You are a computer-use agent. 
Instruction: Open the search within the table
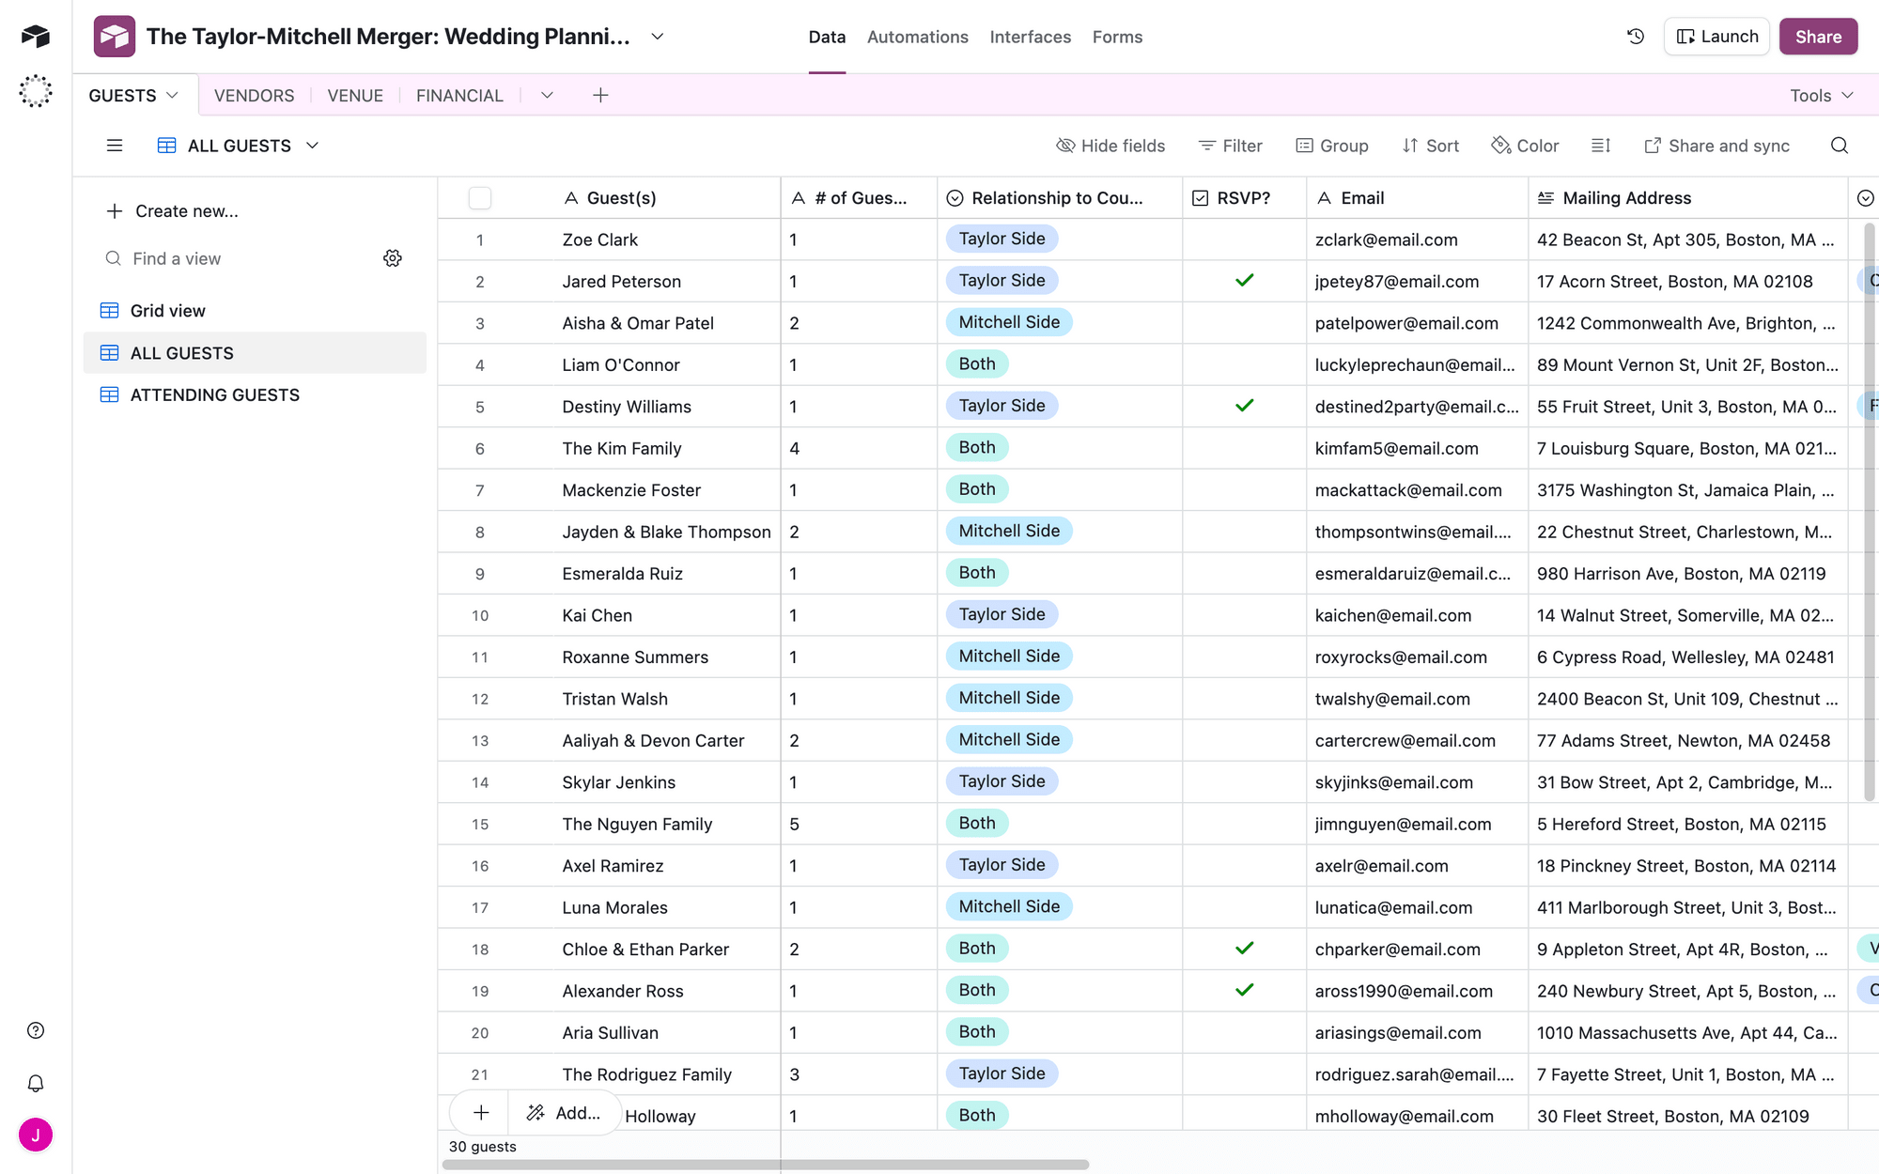point(1839,146)
